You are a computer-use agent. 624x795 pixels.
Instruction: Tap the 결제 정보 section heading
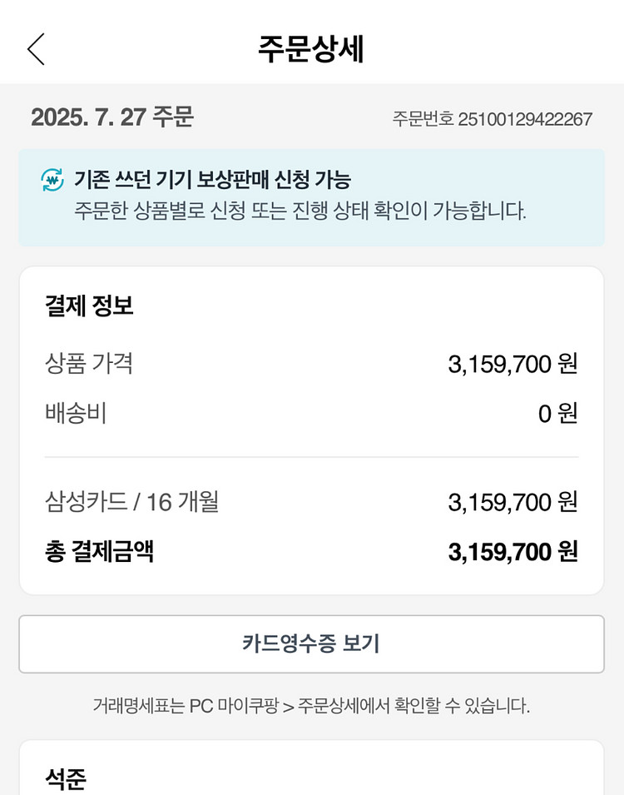pyautogui.click(x=89, y=306)
